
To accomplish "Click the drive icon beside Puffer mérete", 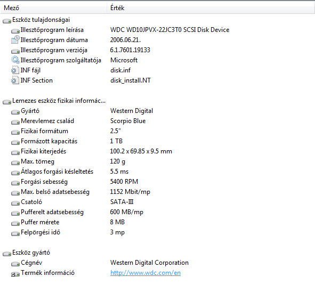I will pos(15,223).
